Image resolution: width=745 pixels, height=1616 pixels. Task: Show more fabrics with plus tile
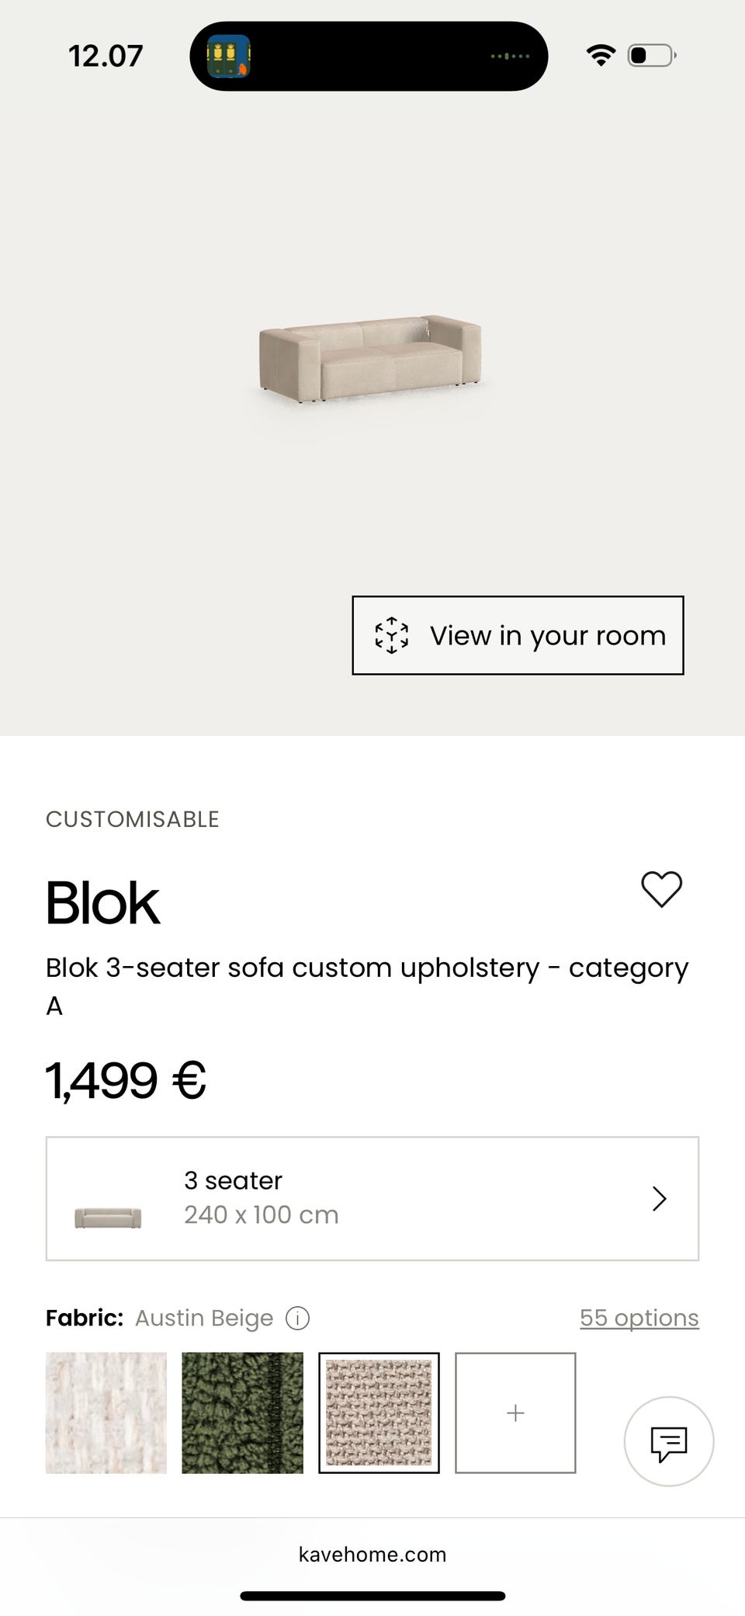515,1413
